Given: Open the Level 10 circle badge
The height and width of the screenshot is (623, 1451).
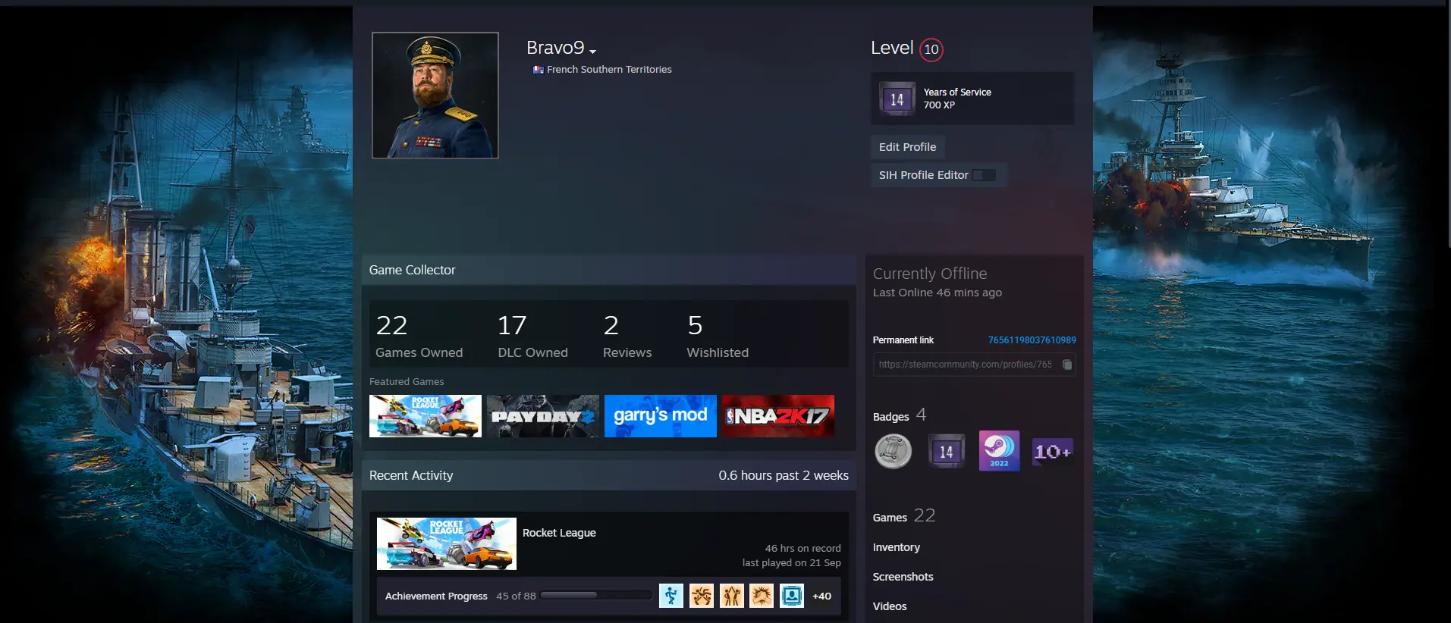Looking at the screenshot, I should click(x=931, y=49).
